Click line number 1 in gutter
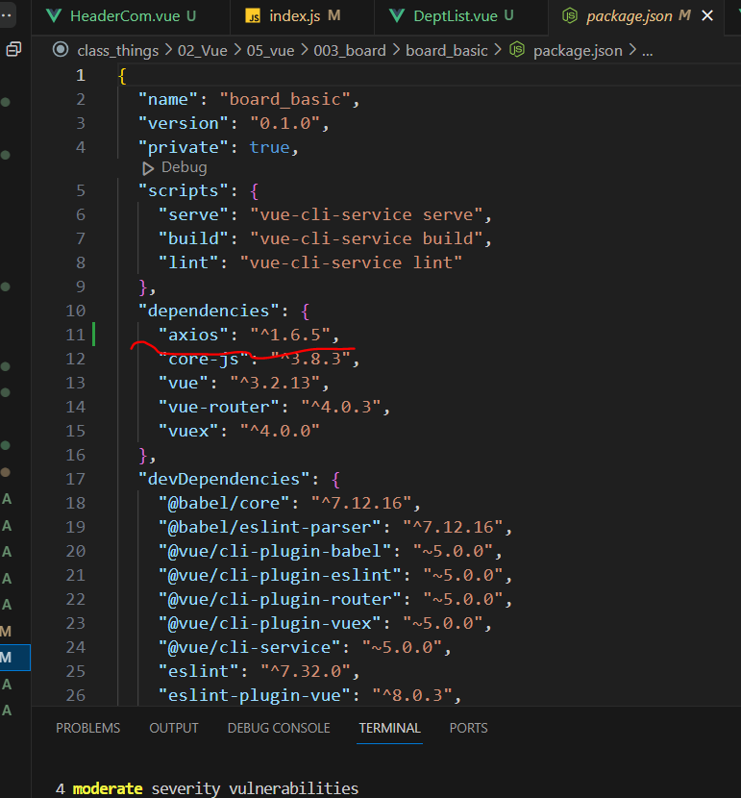This screenshot has height=798, width=741. tap(81, 75)
